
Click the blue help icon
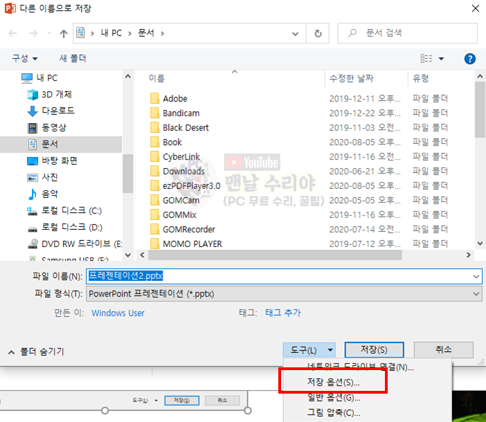coord(470,59)
